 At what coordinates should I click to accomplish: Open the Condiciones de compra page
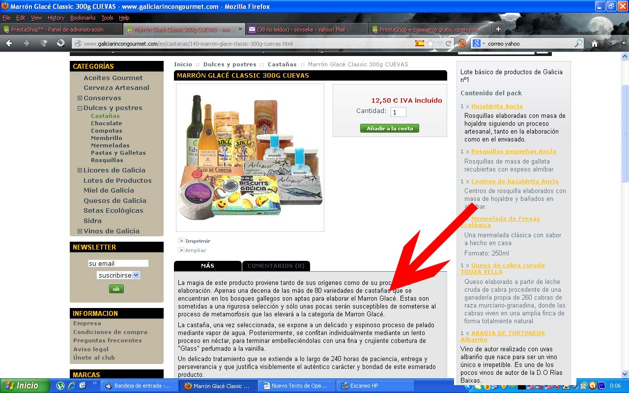(x=110, y=332)
